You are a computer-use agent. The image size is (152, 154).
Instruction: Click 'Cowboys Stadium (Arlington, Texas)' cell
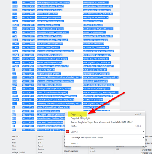[x=54, y=89]
